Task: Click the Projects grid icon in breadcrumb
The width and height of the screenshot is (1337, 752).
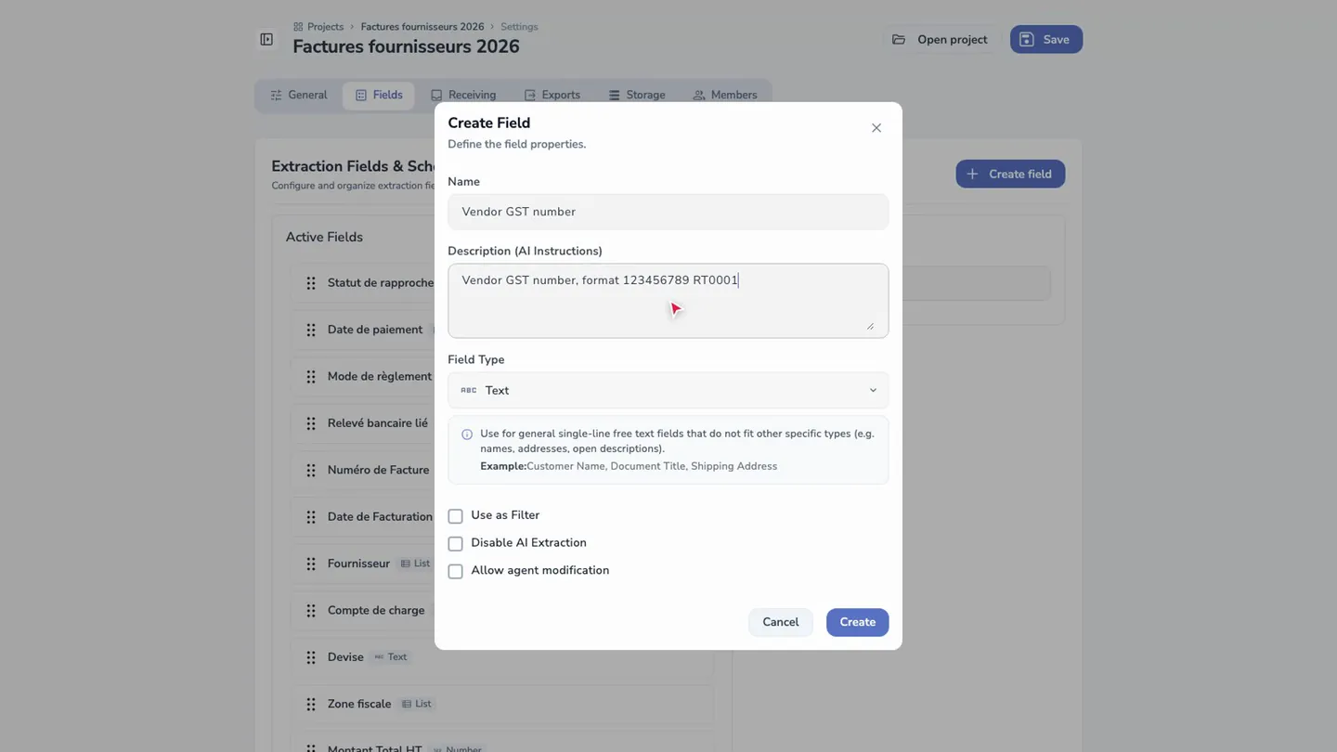Action: (x=298, y=27)
